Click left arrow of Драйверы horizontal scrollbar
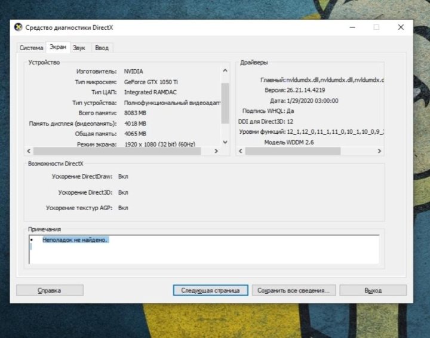 pyautogui.click(x=241, y=152)
